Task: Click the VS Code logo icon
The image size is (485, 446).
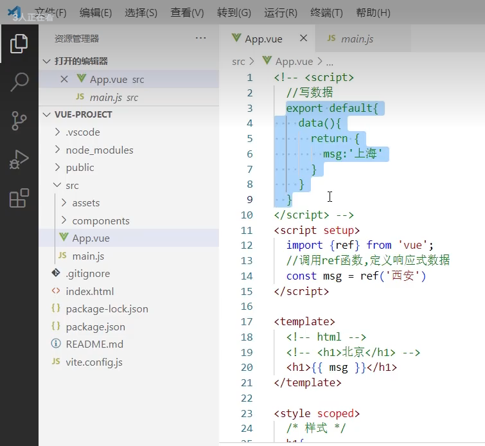Action: (x=14, y=12)
